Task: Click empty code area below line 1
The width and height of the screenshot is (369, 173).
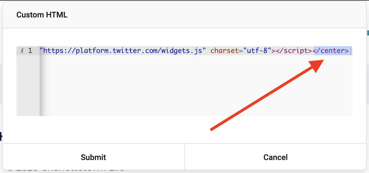Action: click(195, 85)
